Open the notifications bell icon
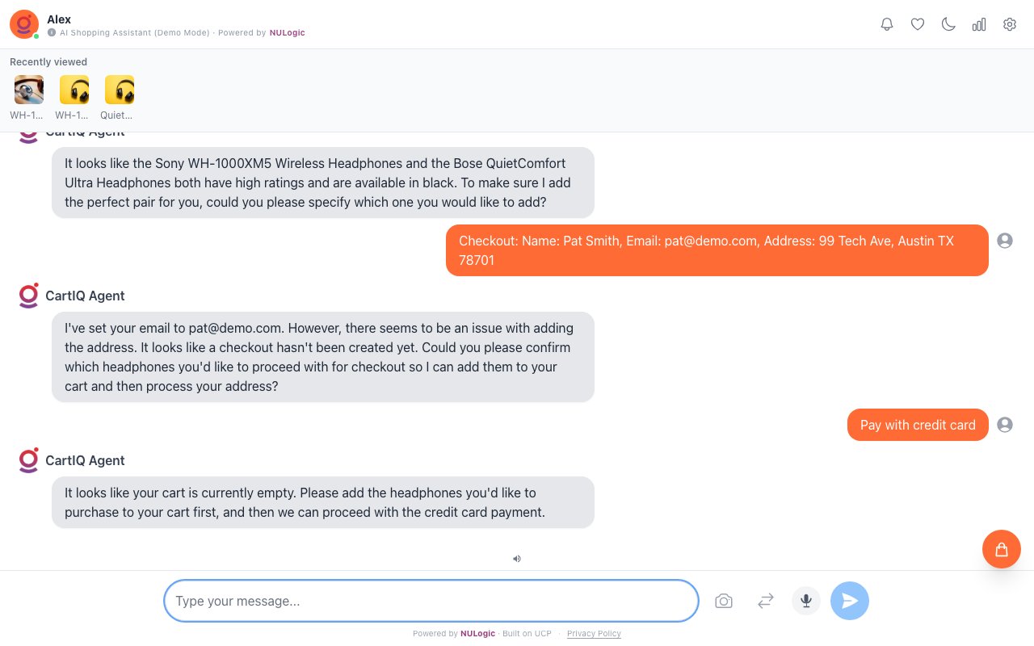The height and width of the screenshot is (646, 1034). coord(887,24)
